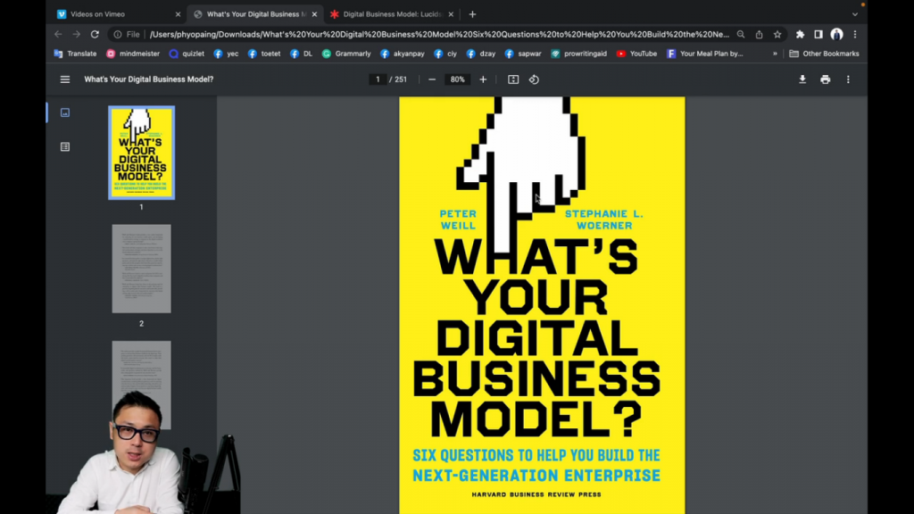
Task: Go forward in browser history
Action: 77,35
